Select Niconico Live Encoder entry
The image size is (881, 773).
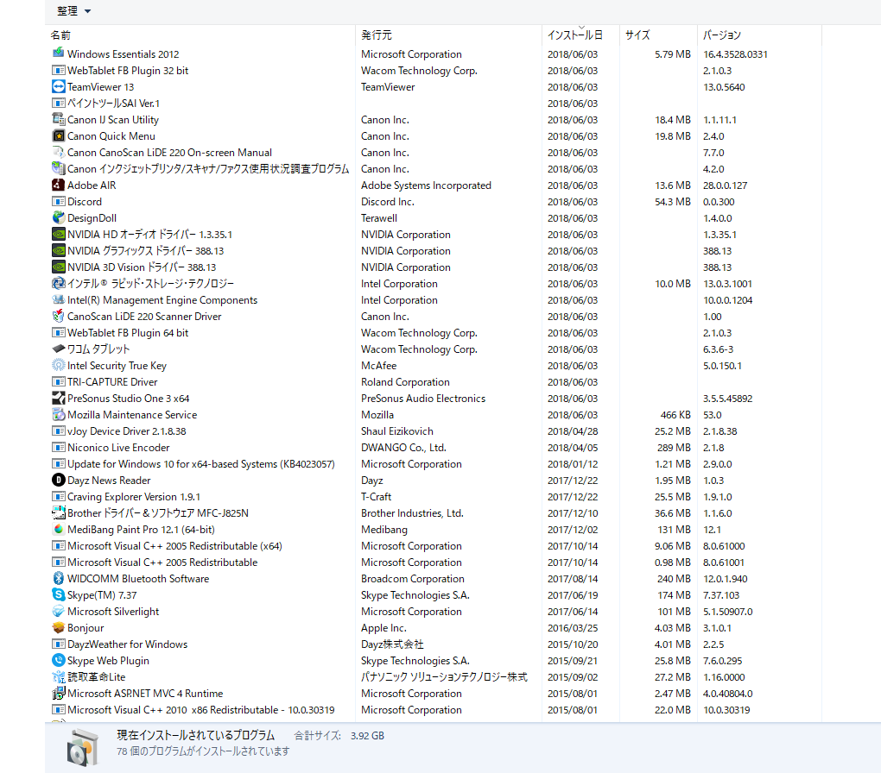point(118,447)
